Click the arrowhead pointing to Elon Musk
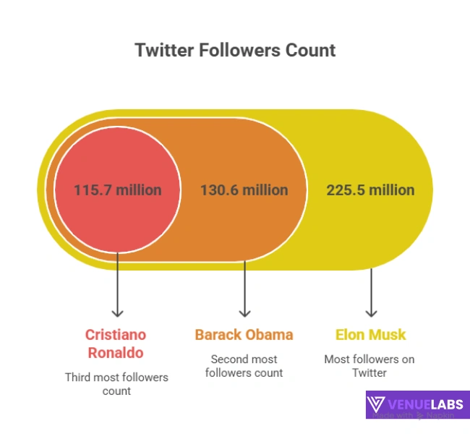The width and height of the screenshot is (470, 434). pyautogui.click(x=371, y=312)
